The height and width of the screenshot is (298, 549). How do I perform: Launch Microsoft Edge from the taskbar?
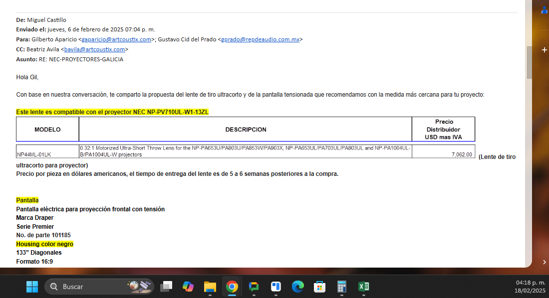[x=298, y=287]
